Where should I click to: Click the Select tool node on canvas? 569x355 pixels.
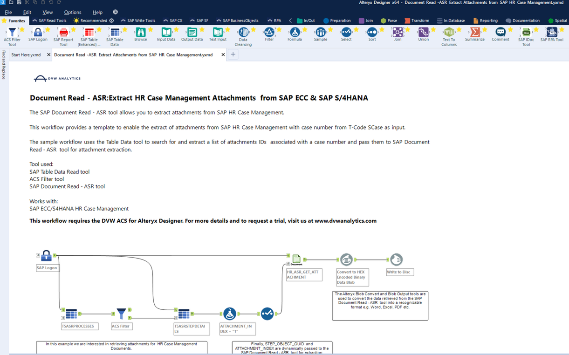pos(267,314)
